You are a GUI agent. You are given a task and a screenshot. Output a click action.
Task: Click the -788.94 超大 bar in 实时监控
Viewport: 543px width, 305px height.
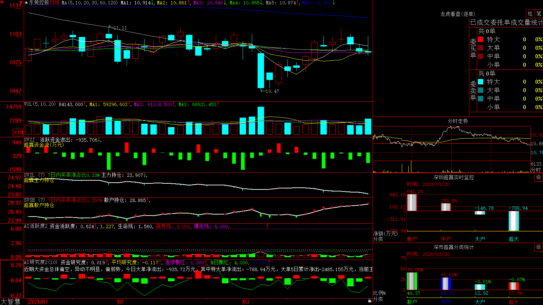pyautogui.click(x=514, y=221)
